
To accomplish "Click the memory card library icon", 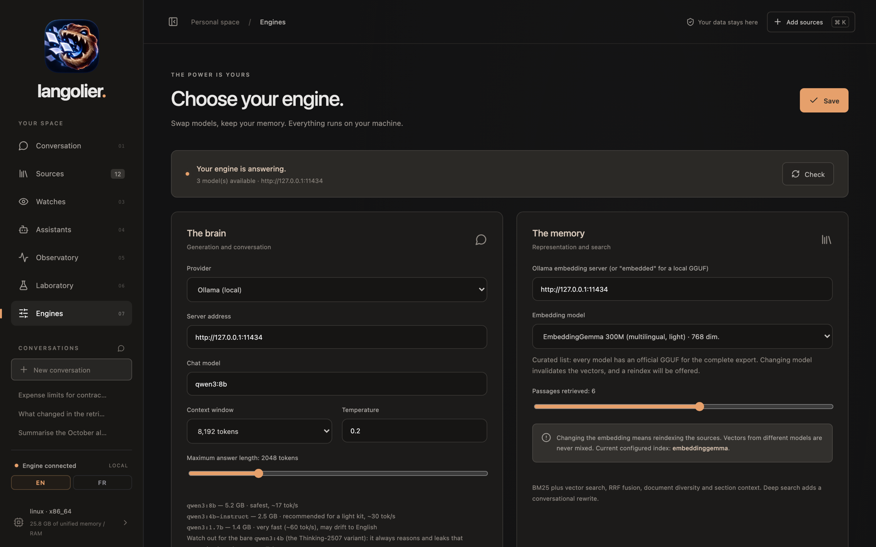I will (826, 240).
